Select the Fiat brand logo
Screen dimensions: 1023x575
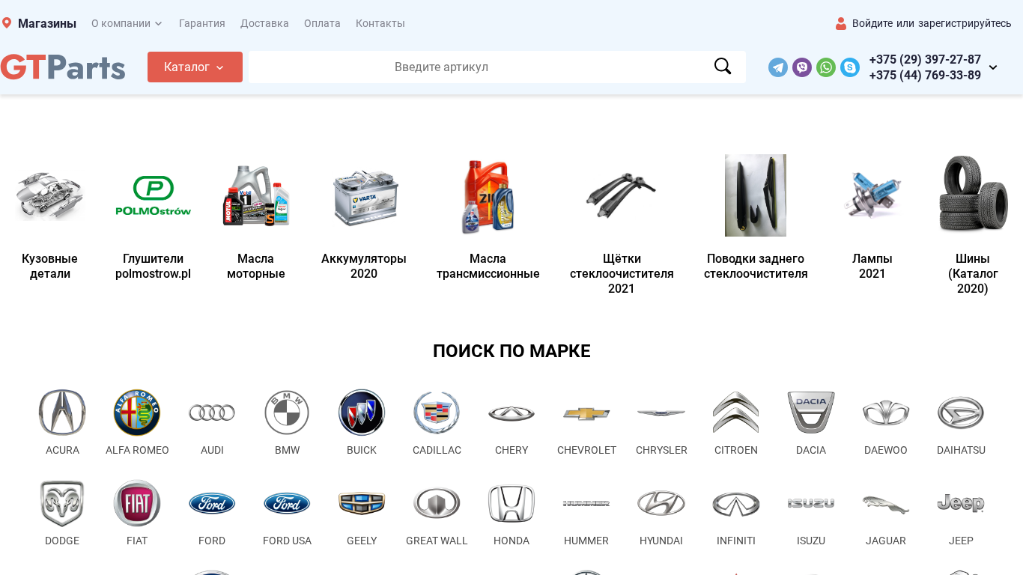click(137, 503)
